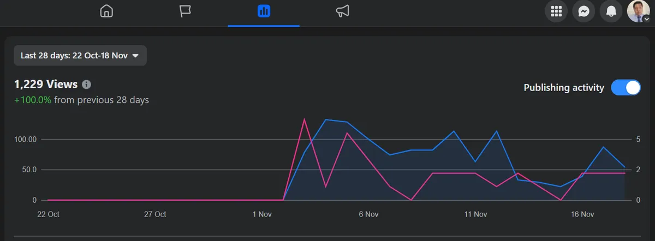Click the right axis value 5
Viewport: 655px width, 241px height.
click(x=638, y=140)
